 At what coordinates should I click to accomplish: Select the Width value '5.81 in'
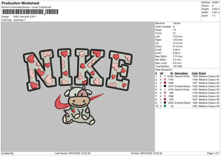pyautogui.click(x=215, y=13)
